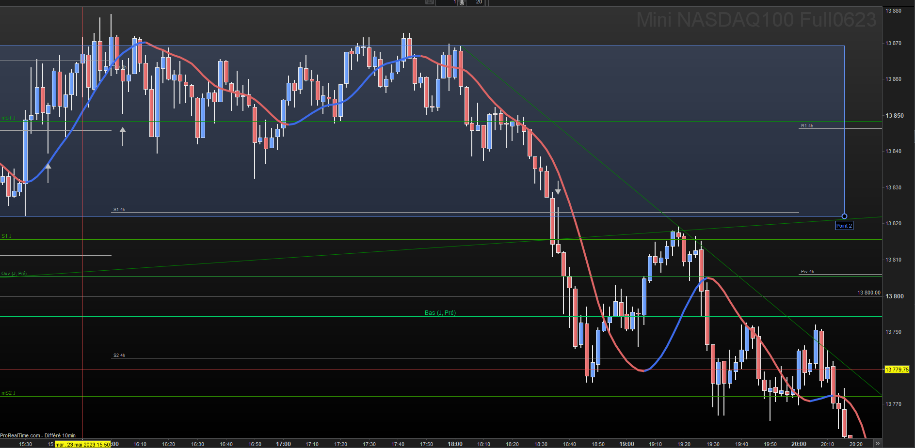915x448 pixels.
Task: Click the Ouv (J, Pré) label
Action: pyautogui.click(x=14, y=274)
